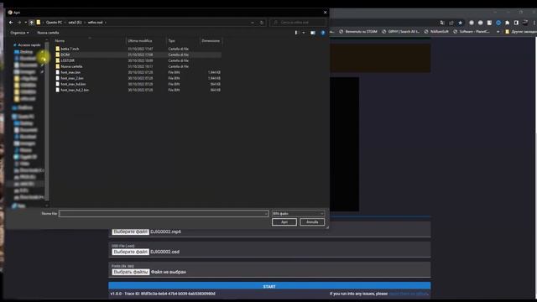Open the issue report link
This screenshot has height=302, width=537.
(x=409, y=294)
